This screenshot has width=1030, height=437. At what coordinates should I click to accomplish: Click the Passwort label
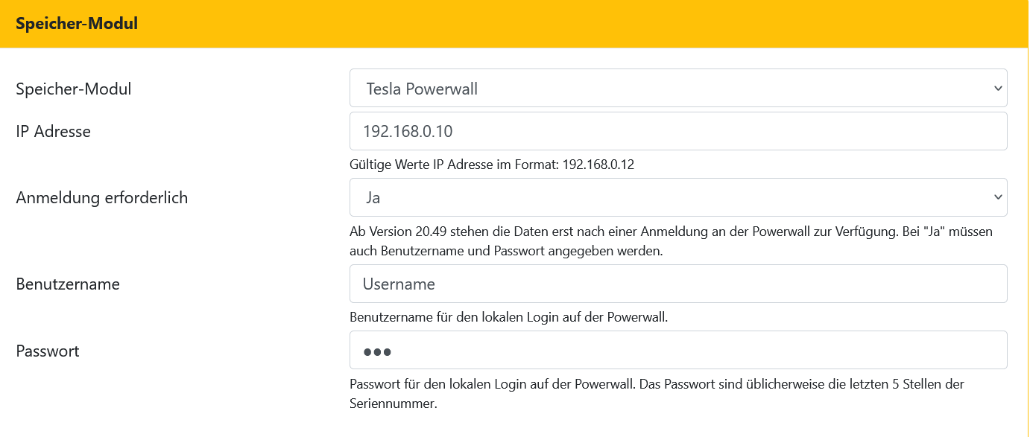(48, 351)
